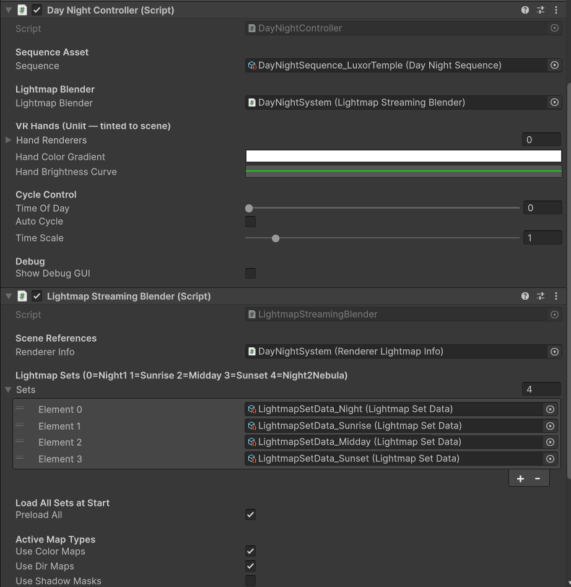Uncheck the Preload All option
The height and width of the screenshot is (587, 571).
[x=250, y=515]
